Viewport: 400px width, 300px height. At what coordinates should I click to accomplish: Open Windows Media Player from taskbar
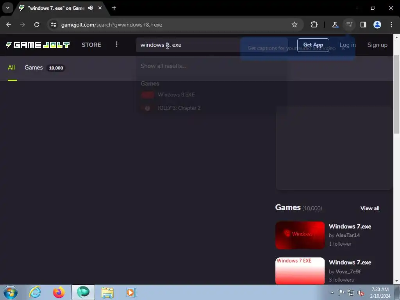pos(131,292)
